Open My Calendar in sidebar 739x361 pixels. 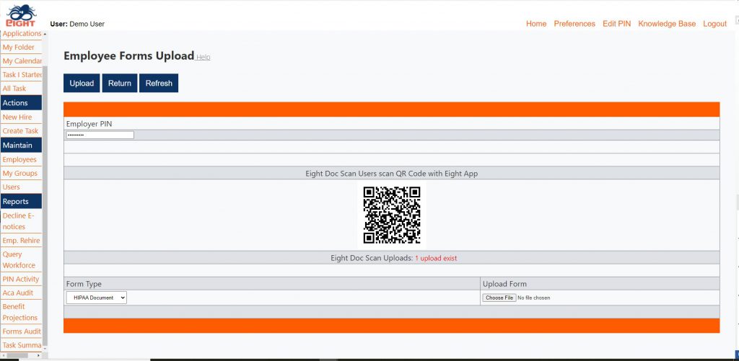(x=22, y=61)
